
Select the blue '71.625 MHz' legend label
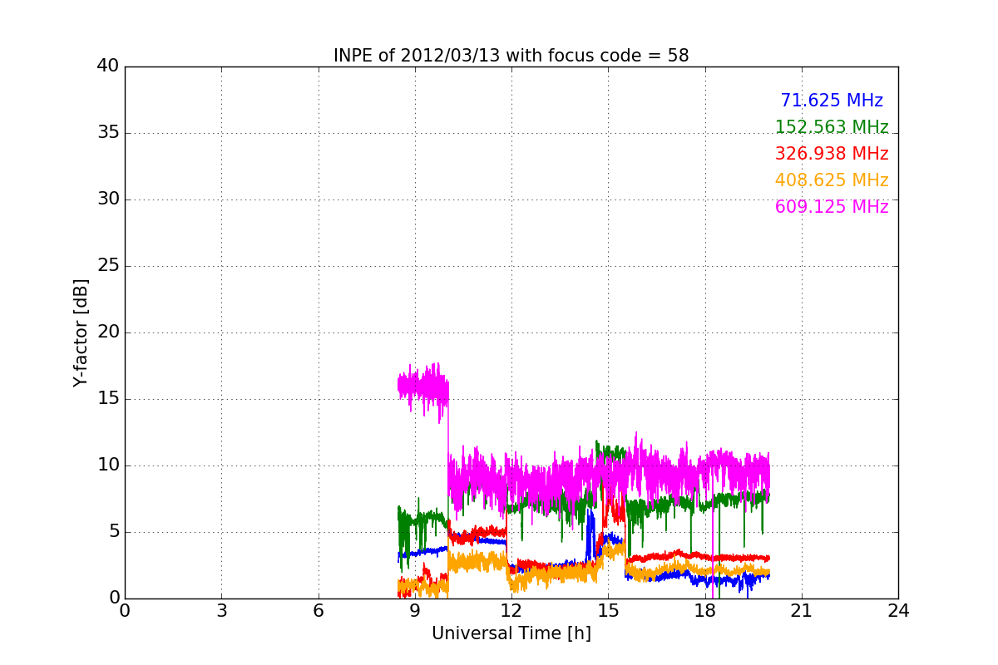coord(832,101)
